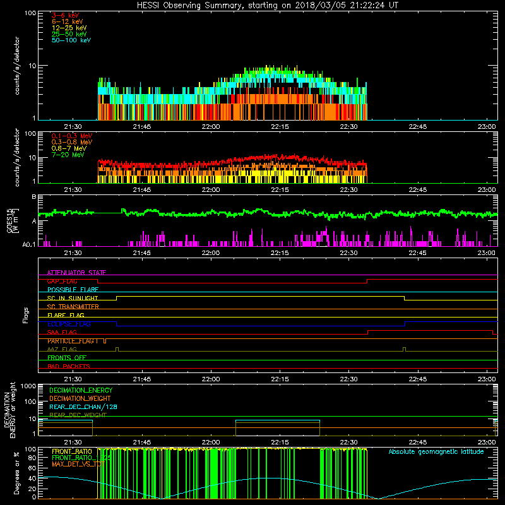Select the ECLIPSE_FLAG label
This screenshot has width=505, height=505.
click(x=69, y=324)
